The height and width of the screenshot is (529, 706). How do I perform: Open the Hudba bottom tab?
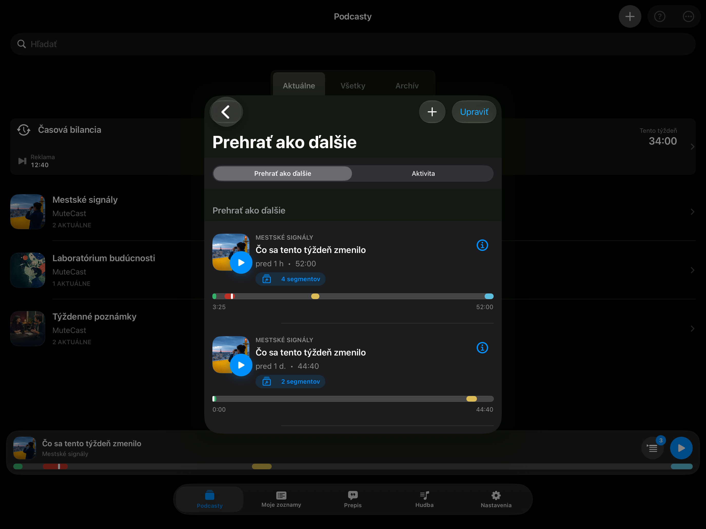point(424,500)
